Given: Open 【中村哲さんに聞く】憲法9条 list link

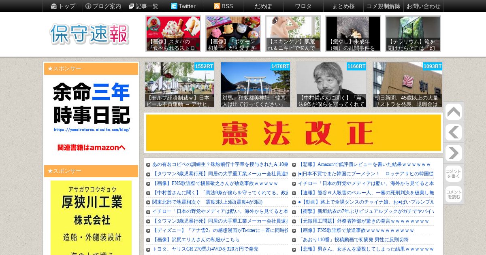Looking at the screenshot, I should point(220,193).
